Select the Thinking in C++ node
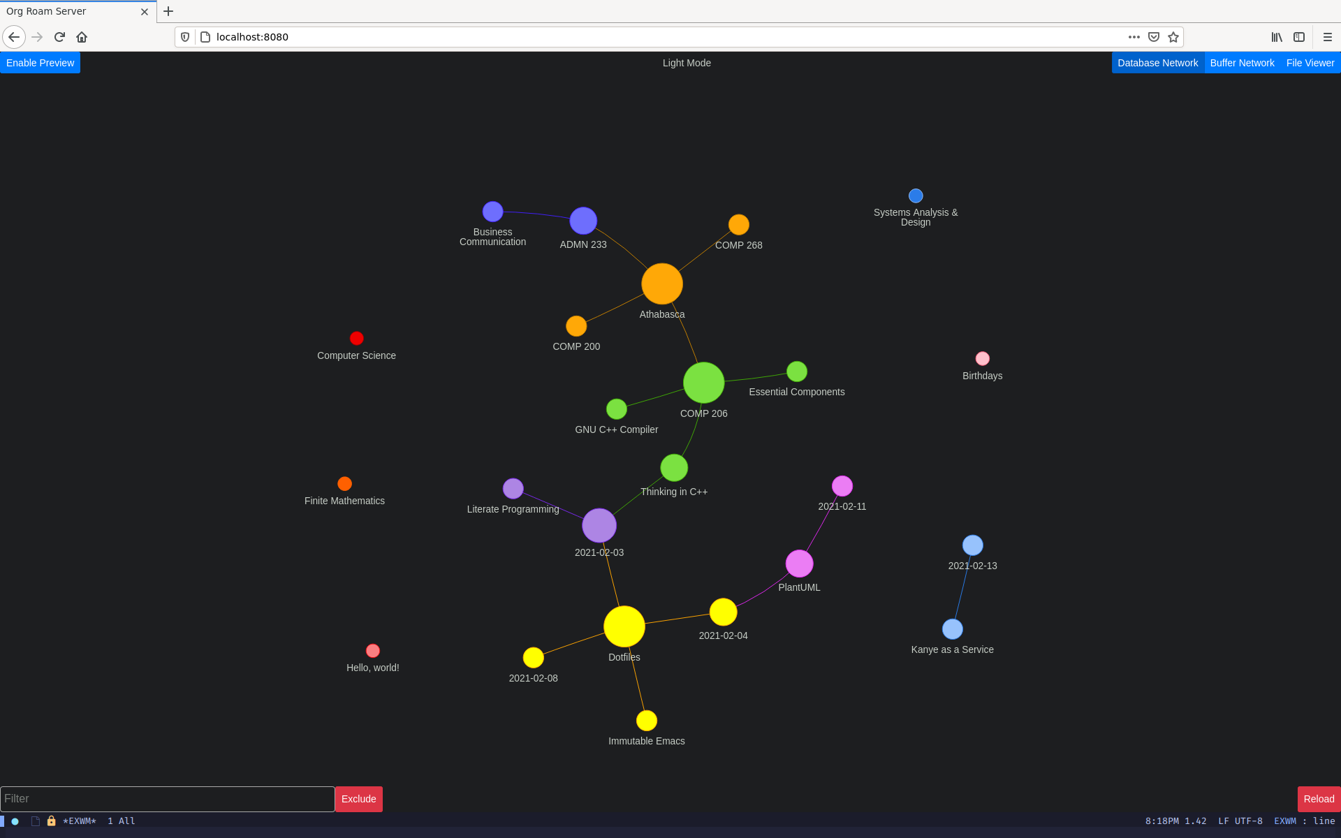 click(x=673, y=469)
